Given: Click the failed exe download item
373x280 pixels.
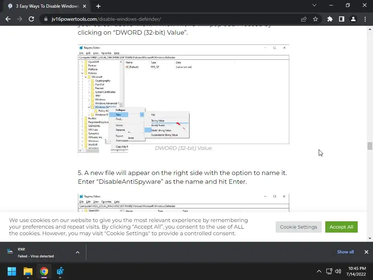Looking at the screenshot, I should (38, 252).
